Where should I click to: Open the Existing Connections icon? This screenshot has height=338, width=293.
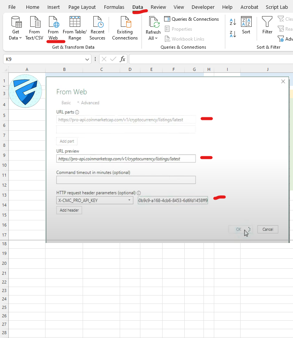[x=125, y=23]
